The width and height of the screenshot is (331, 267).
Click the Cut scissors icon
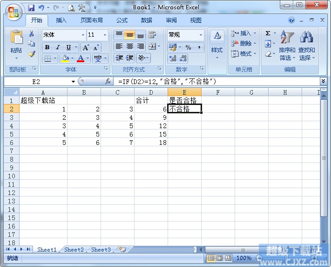(x=32, y=33)
